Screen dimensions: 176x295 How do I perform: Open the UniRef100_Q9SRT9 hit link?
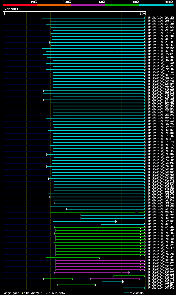click(x=161, y=21)
